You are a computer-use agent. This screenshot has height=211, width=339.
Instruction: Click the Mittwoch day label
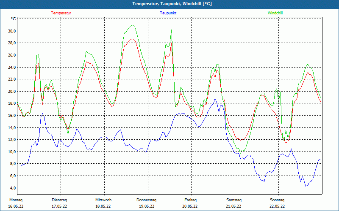pyautogui.click(x=103, y=200)
